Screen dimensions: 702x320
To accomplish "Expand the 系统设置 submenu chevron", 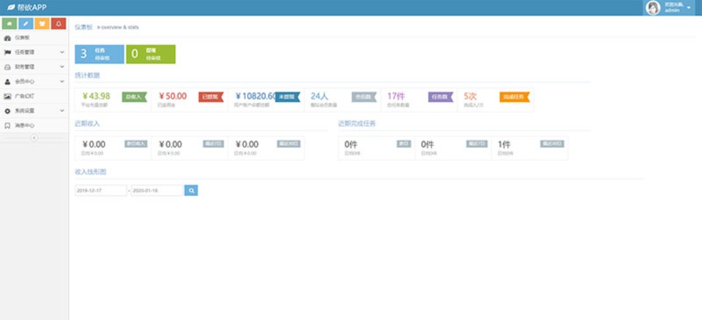I will coord(62,111).
